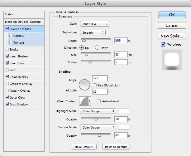The height and width of the screenshot is (156, 191).
Task: Enable the Contour checkbox
Action: pyautogui.click(x=11, y=36)
